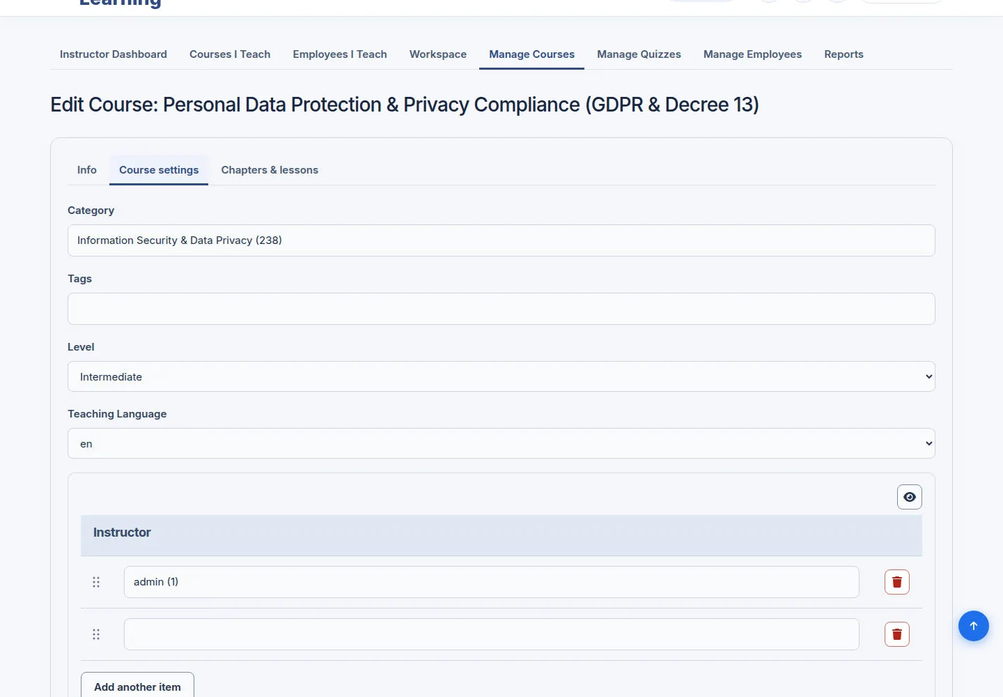
Task: Delete the empty instructor row
Action: pos(896,634)
